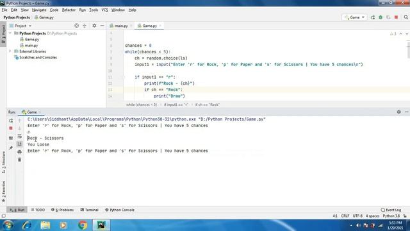Click the red stop button in top toolbar
The height and width of the screenshot is (231, 410).
point(396,17)
